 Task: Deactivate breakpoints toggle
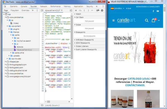click(98, 10)
